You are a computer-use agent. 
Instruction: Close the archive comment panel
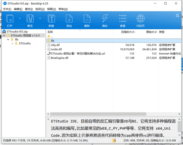[x=48, y=119]
